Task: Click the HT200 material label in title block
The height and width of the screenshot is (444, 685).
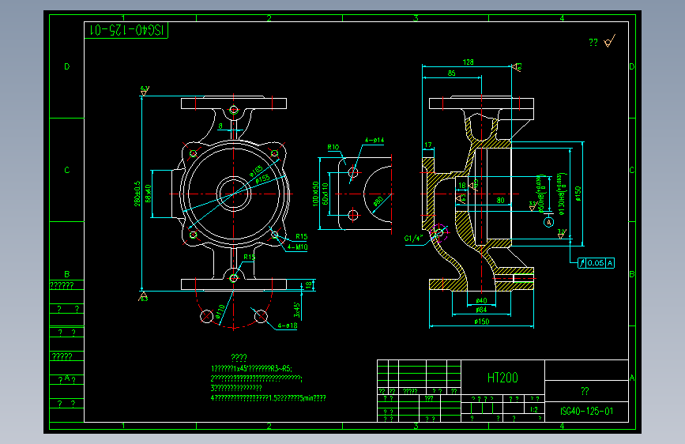Action: (502, 378)
